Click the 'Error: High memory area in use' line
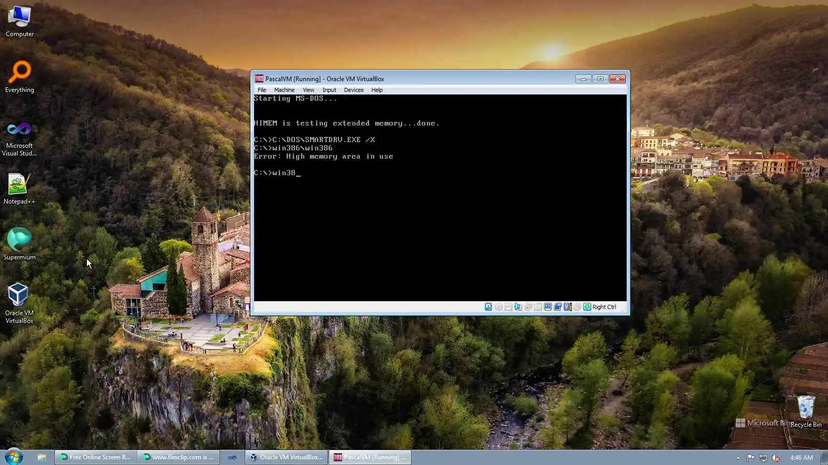This screenshot has height=465, width=828. click(x=323, y=157)
